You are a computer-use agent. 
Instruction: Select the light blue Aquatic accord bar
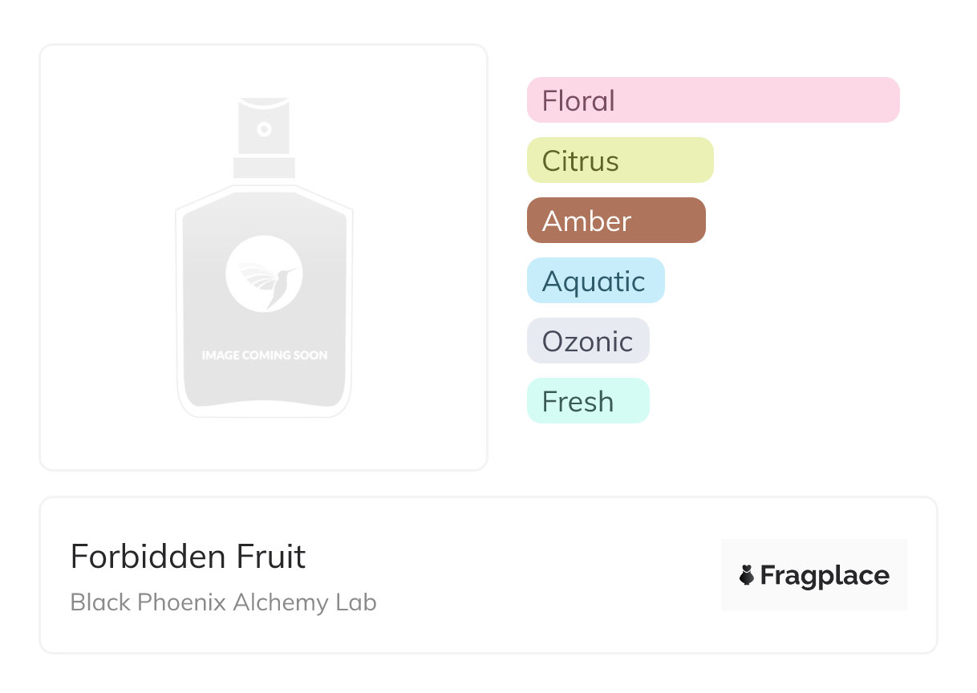click(x=595, y=281)
